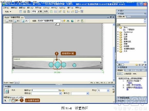The width and height of the screenshot is (149, 111).
Task: Select the 数据库 tab
Action: [x=120, y=70]
